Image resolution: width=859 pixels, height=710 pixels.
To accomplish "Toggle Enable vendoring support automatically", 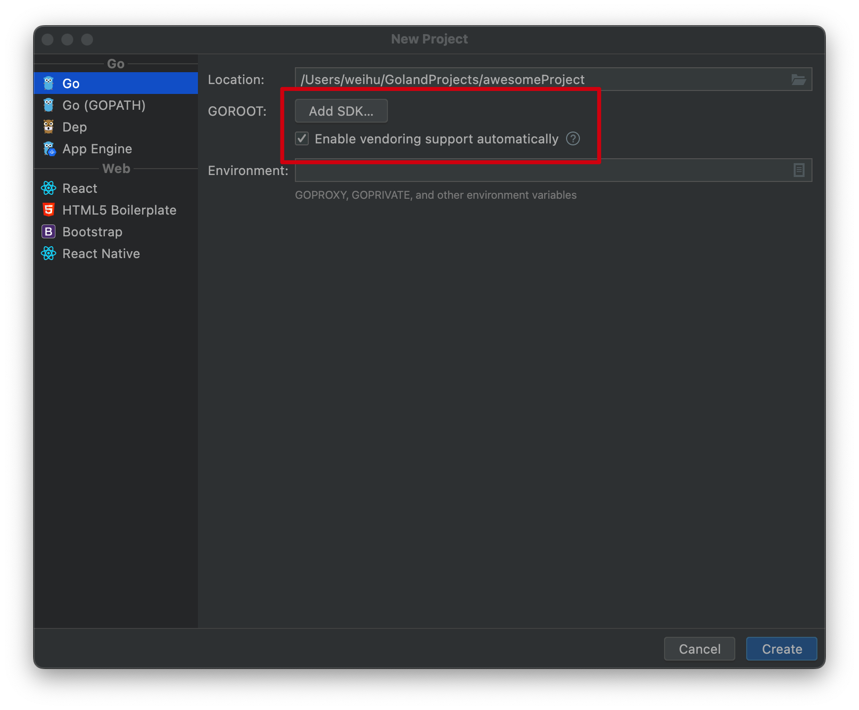I will [x=302, y=138].
